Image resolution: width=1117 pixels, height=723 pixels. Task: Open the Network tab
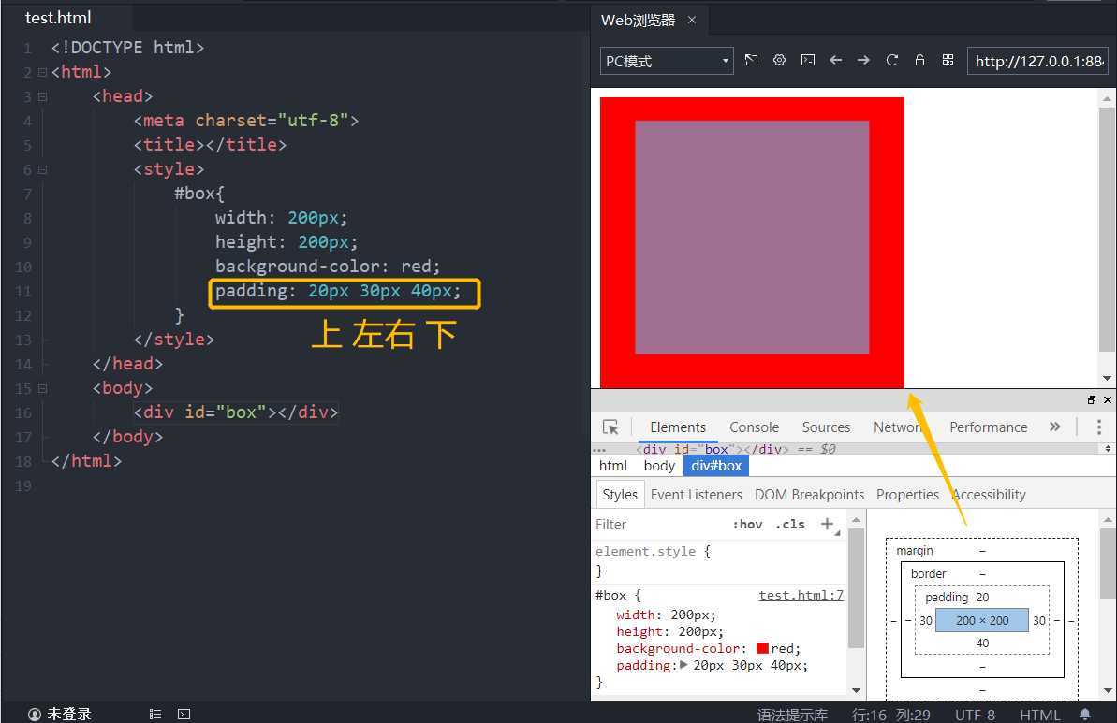[x=897, y=427]
